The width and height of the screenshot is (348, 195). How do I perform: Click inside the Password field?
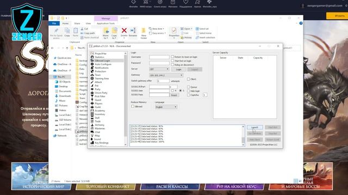[159, 63]
